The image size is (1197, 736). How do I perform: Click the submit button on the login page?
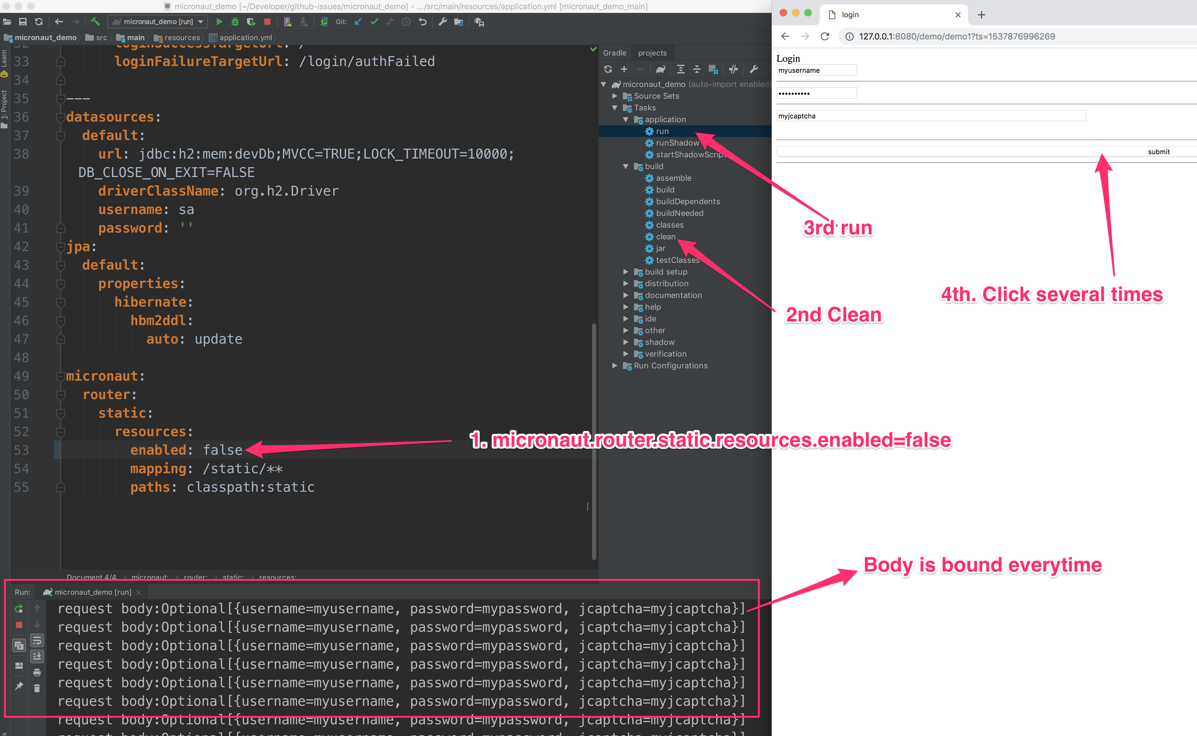tap(1158, 151)
